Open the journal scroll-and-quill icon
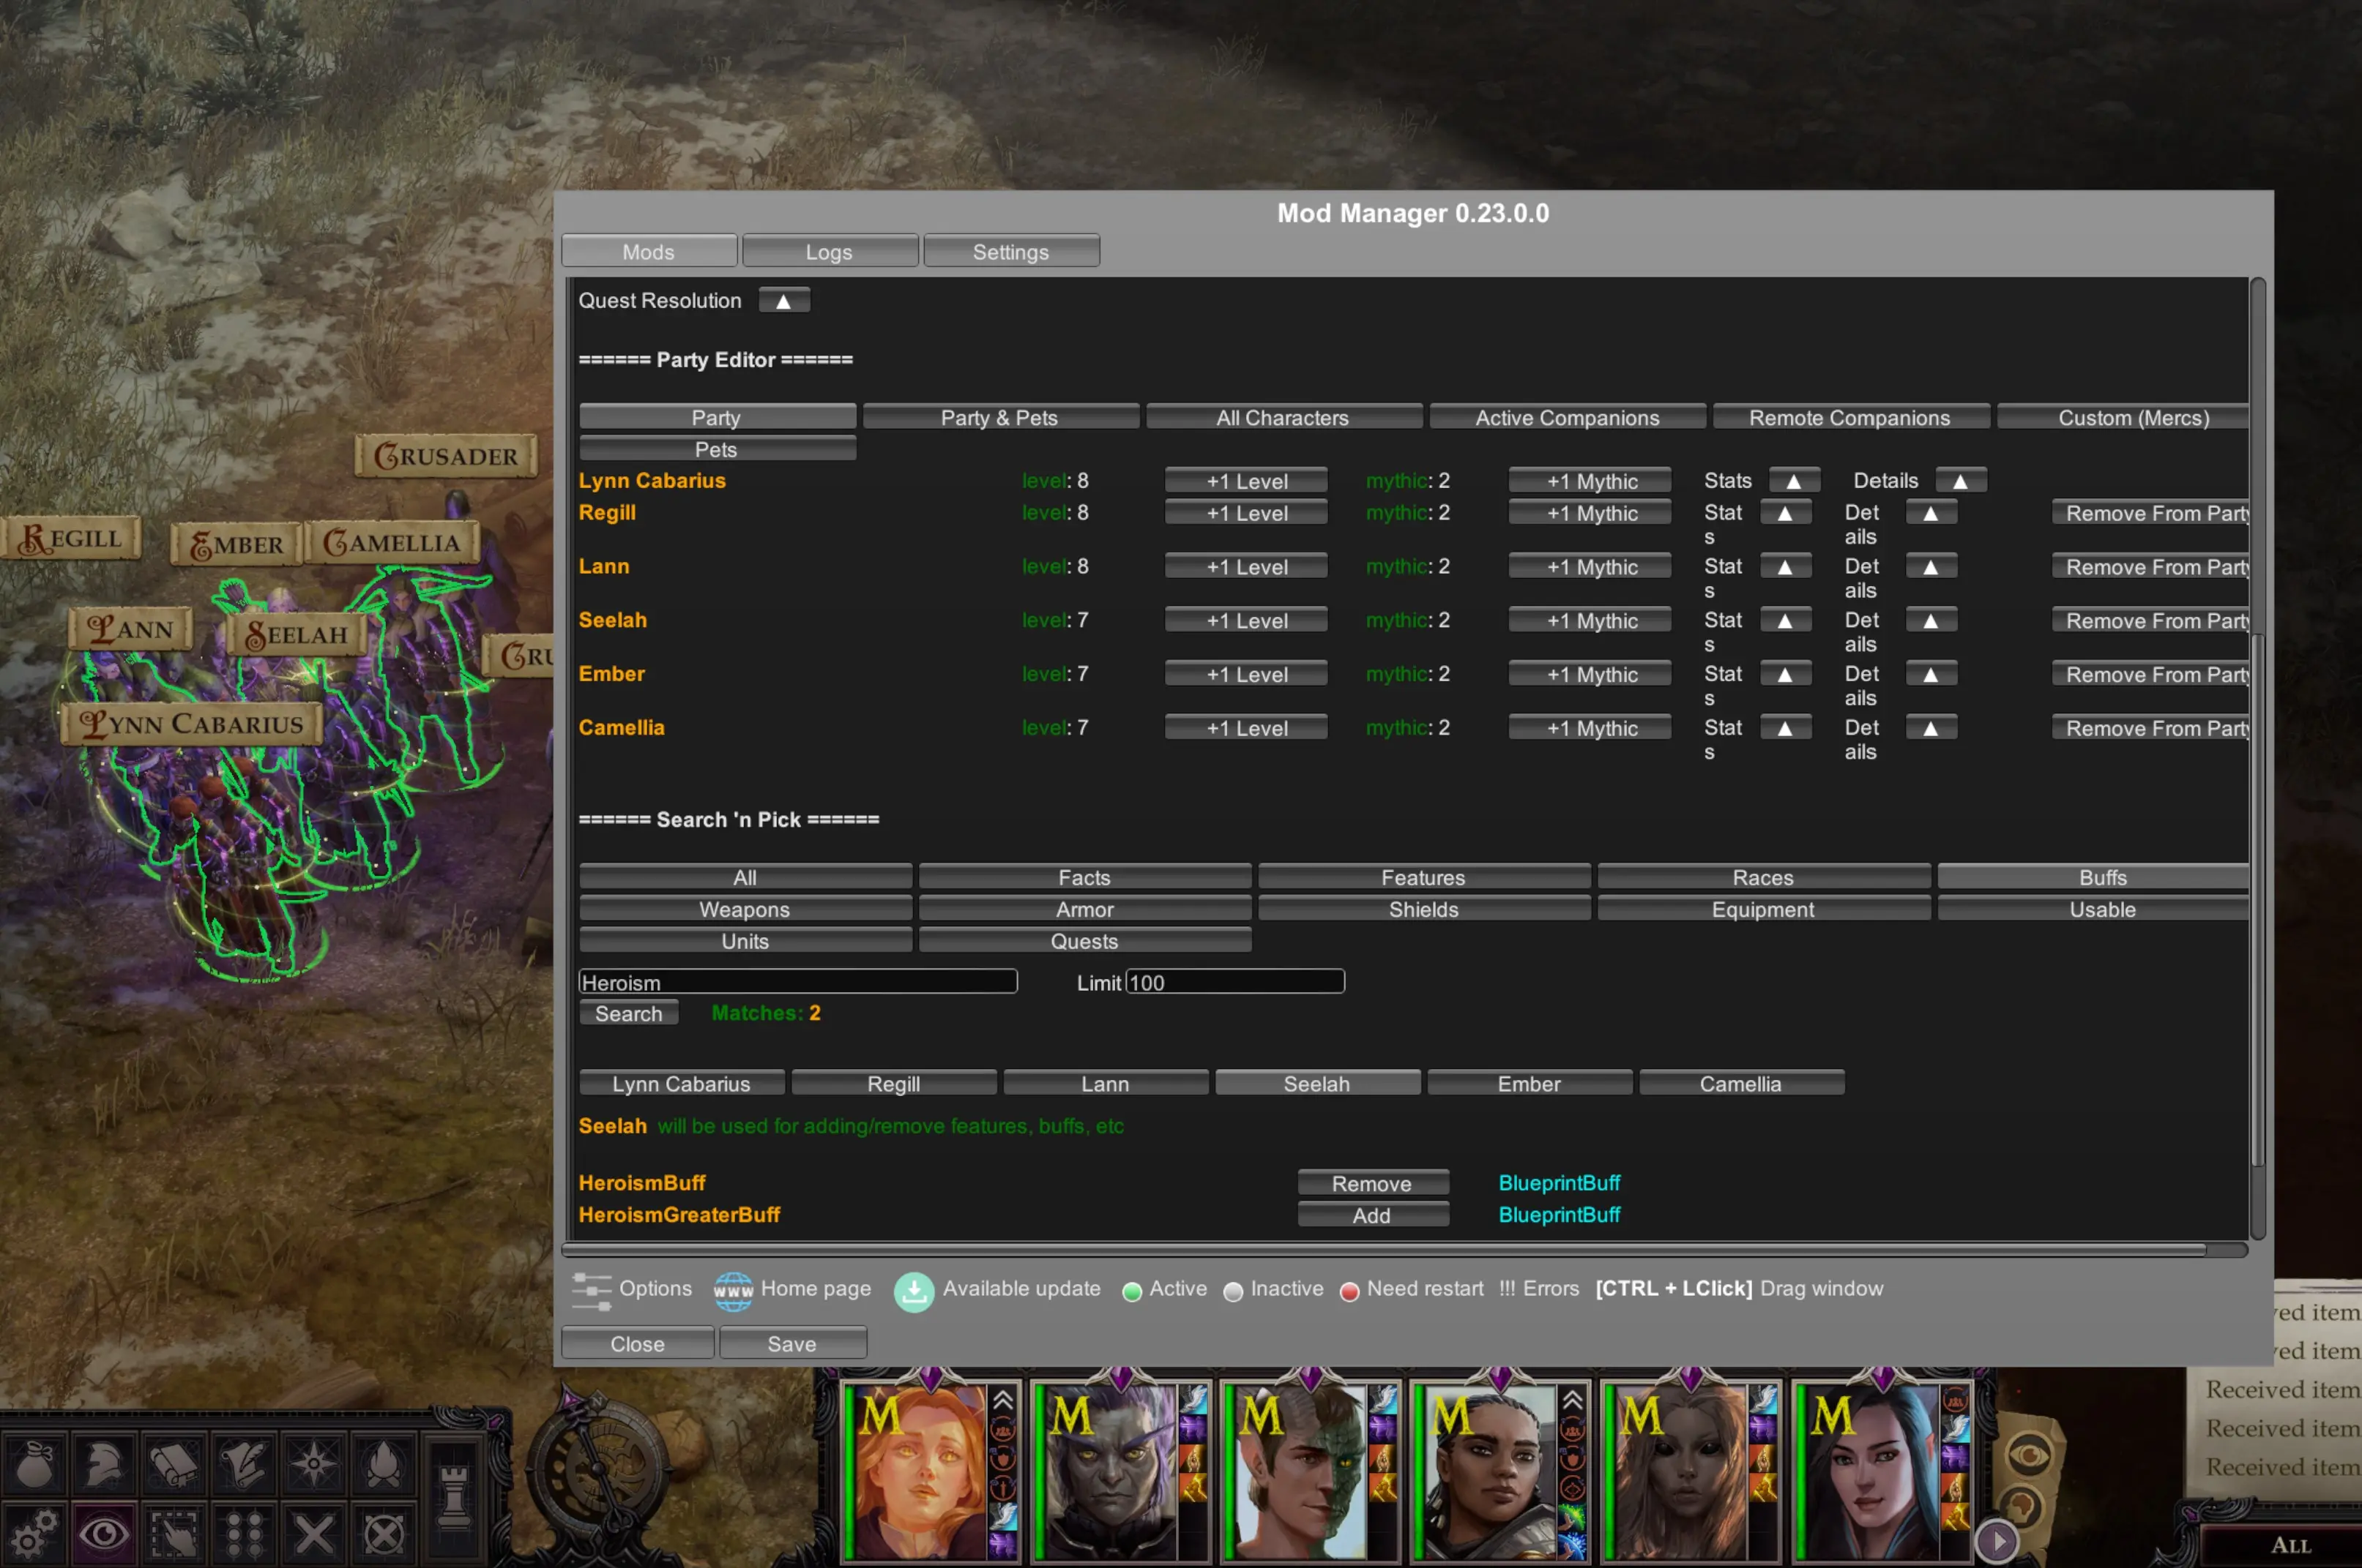 pos(243,1464)
